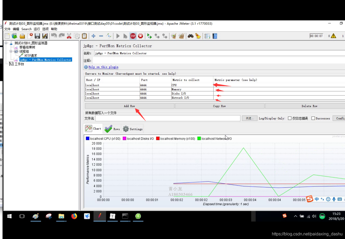Image resolution: width=345 pixels, height=239 pixels.
Task: Collapse the 测试计划03_图形监视器 tree node
Action: coord(6,43)
